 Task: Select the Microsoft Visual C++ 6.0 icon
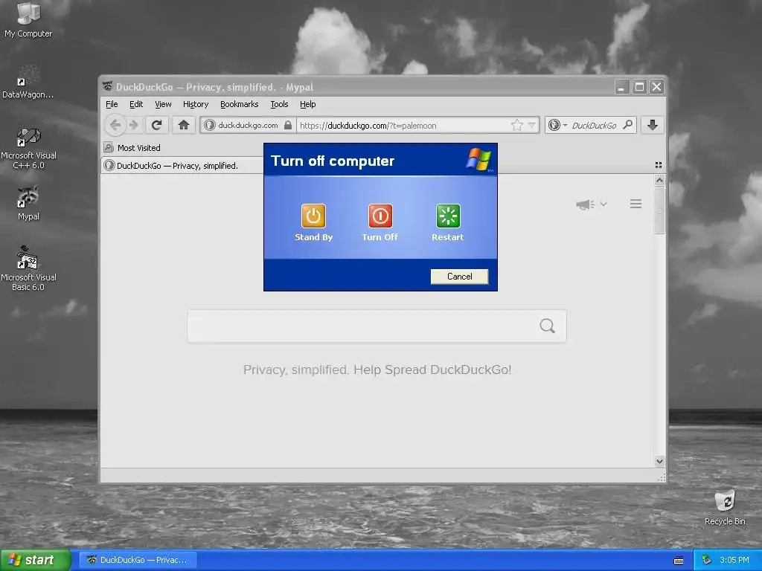tap(28, 148)
